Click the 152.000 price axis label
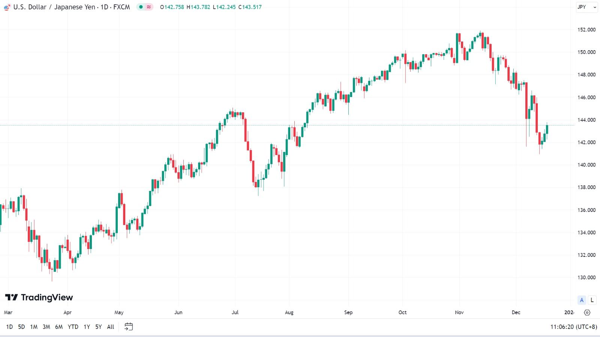 (x=586, y=30)
